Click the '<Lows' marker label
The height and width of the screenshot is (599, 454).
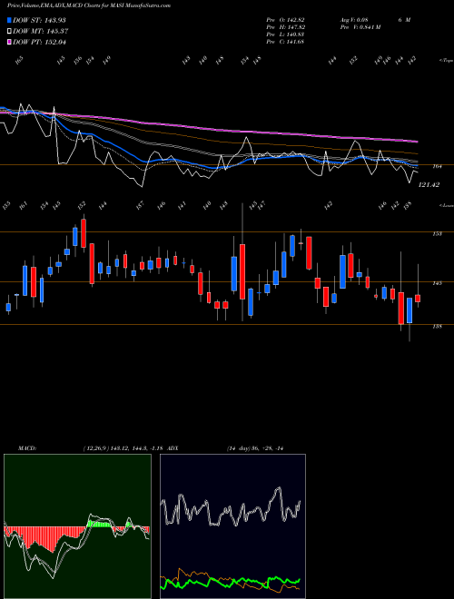tap(447, 205)
